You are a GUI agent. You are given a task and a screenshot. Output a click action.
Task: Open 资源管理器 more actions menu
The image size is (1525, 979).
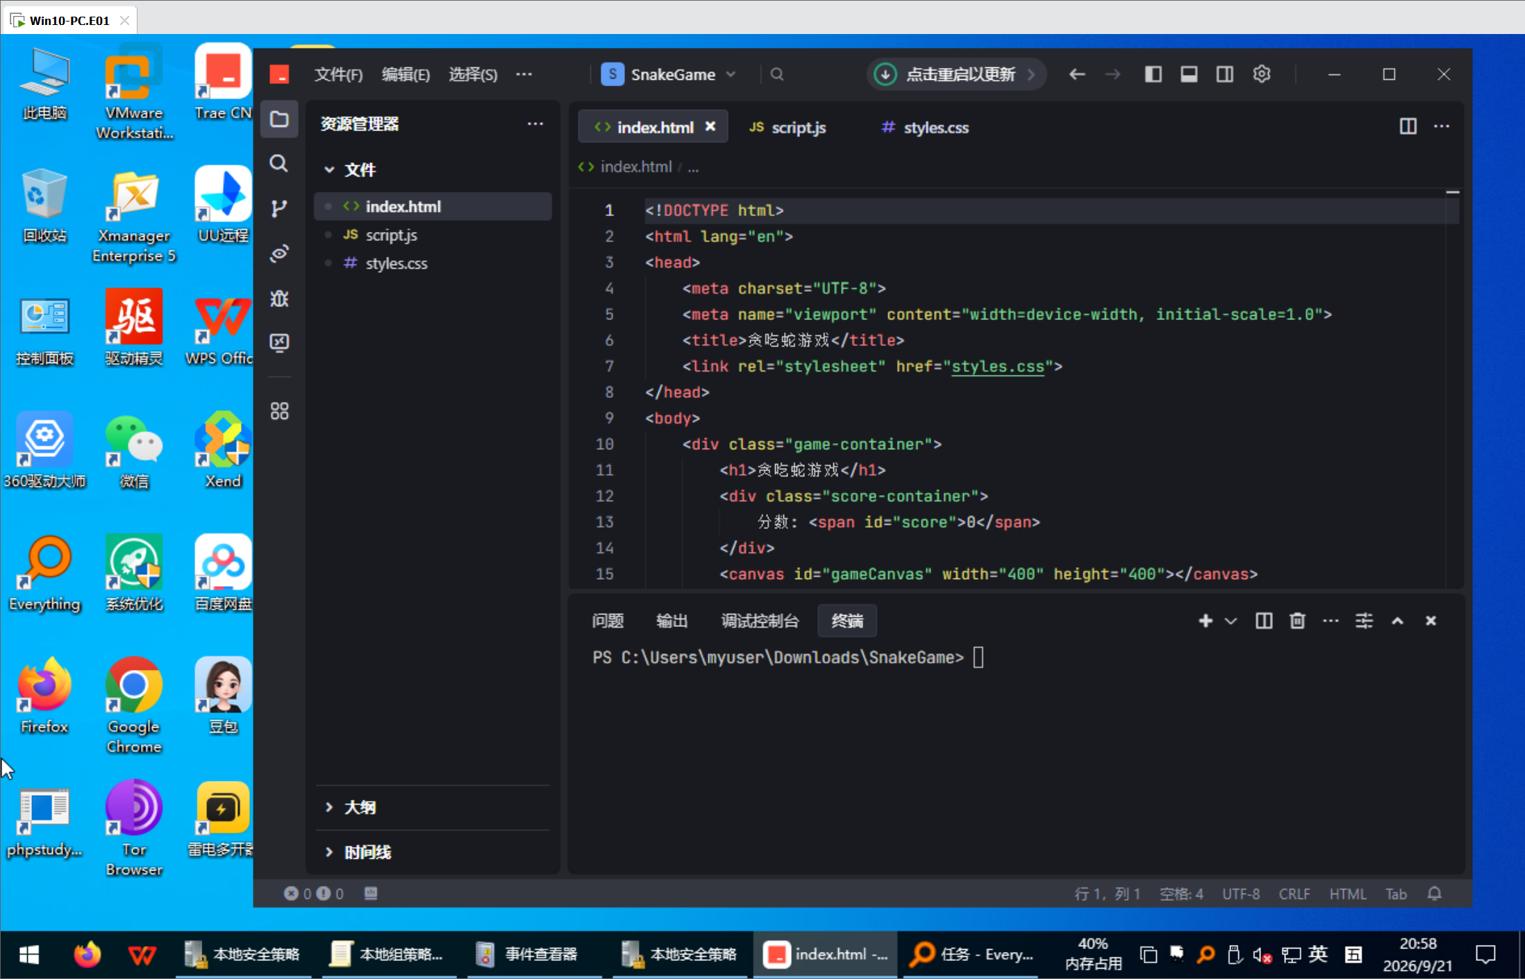tap(535, 124)
